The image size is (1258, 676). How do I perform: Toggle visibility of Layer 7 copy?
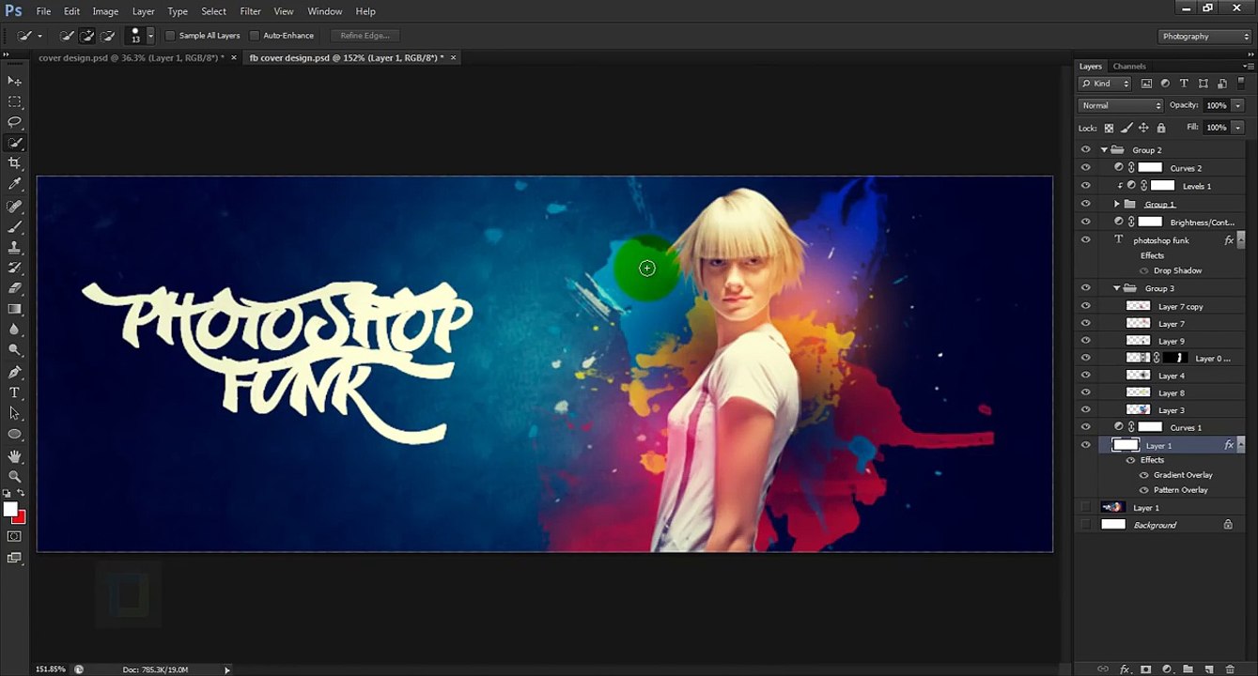(x=1086, y=306)
